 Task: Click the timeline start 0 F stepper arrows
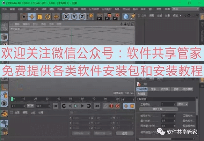[x=24, y=106]
